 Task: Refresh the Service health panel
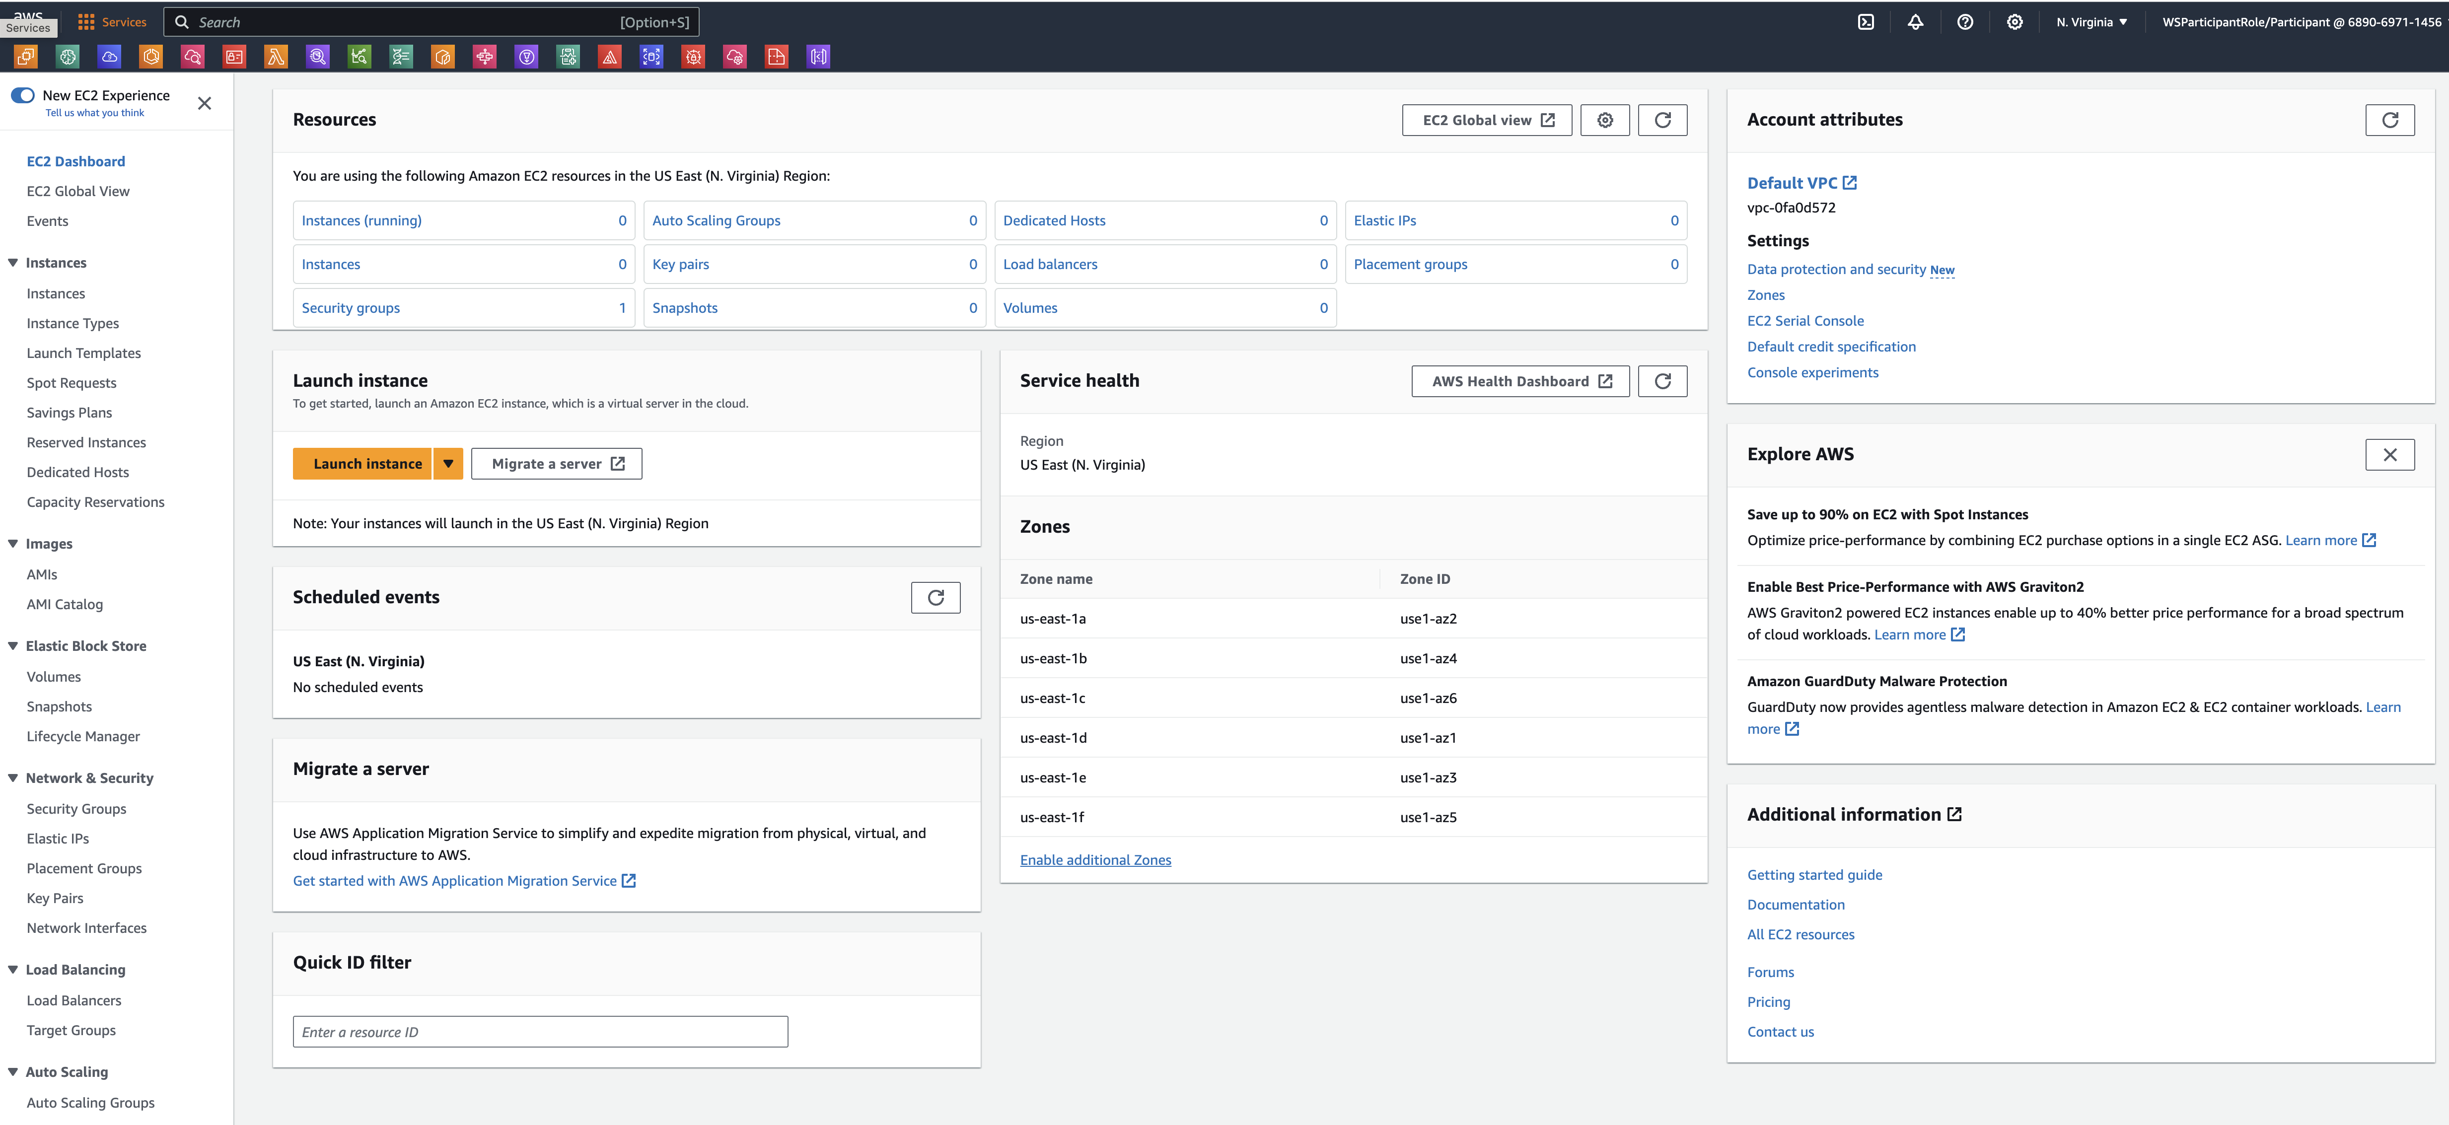(1663, 381)
